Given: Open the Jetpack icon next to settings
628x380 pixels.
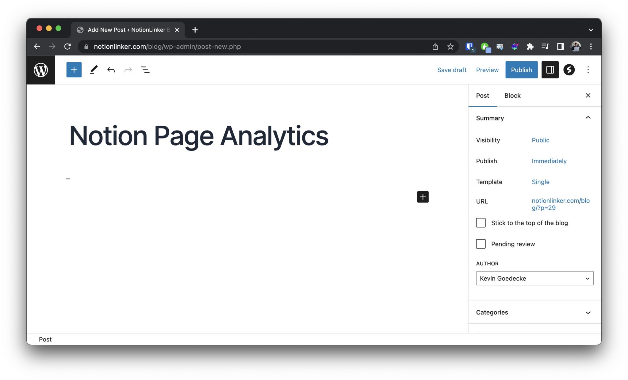Looking at the screenshot, I should point(569,70).
